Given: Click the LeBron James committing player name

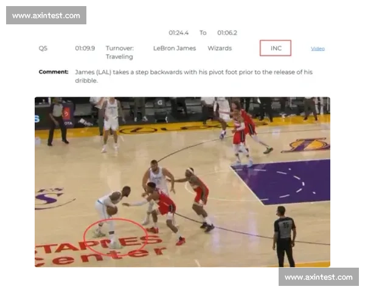Looking at the screenshot, I should coord(175,48).
